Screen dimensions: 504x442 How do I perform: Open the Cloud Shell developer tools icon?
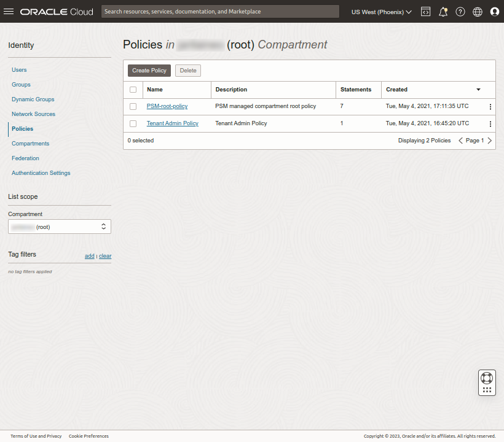click(x=426, y=11)
